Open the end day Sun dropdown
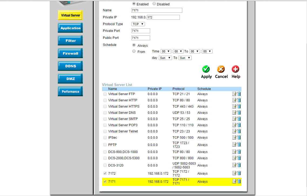The width and height of the screenshot is (307, 196). (185, 58)
